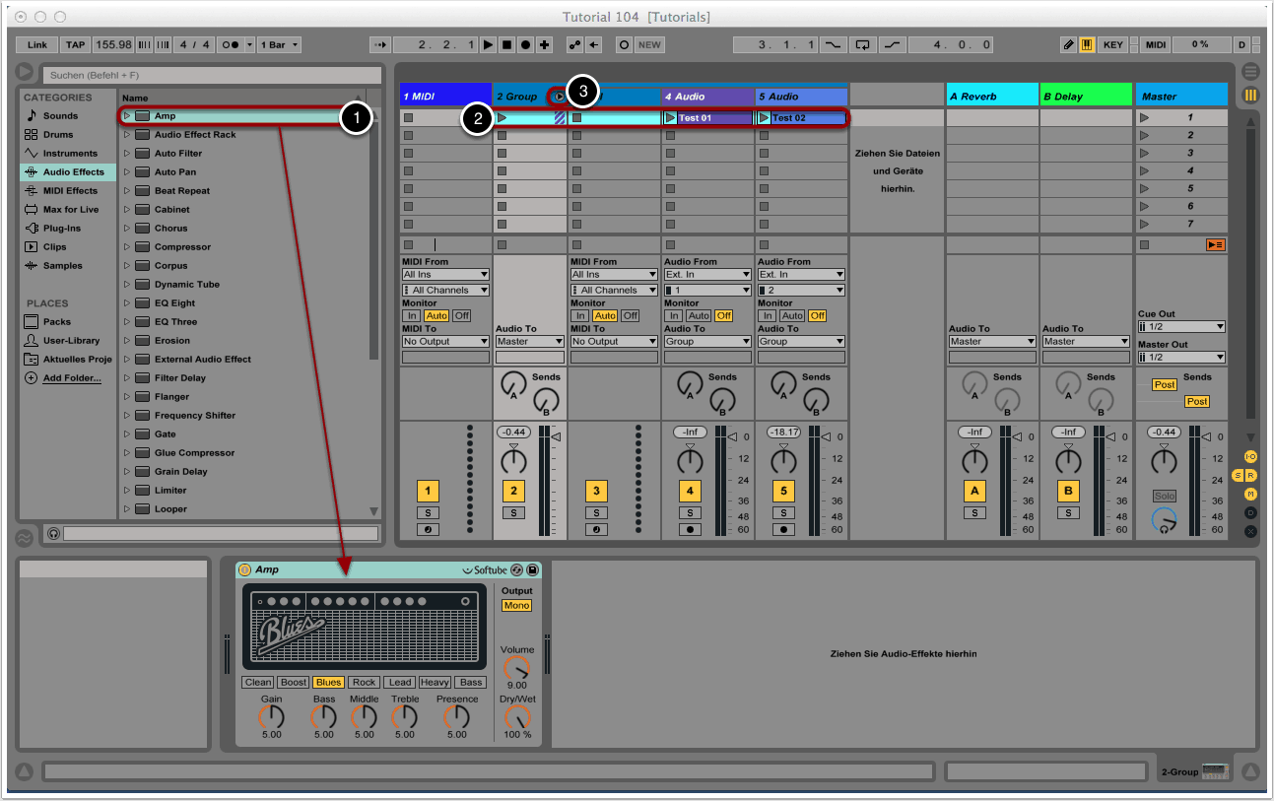
Task: Solo track 5 using S button
Action: point(783,513)
